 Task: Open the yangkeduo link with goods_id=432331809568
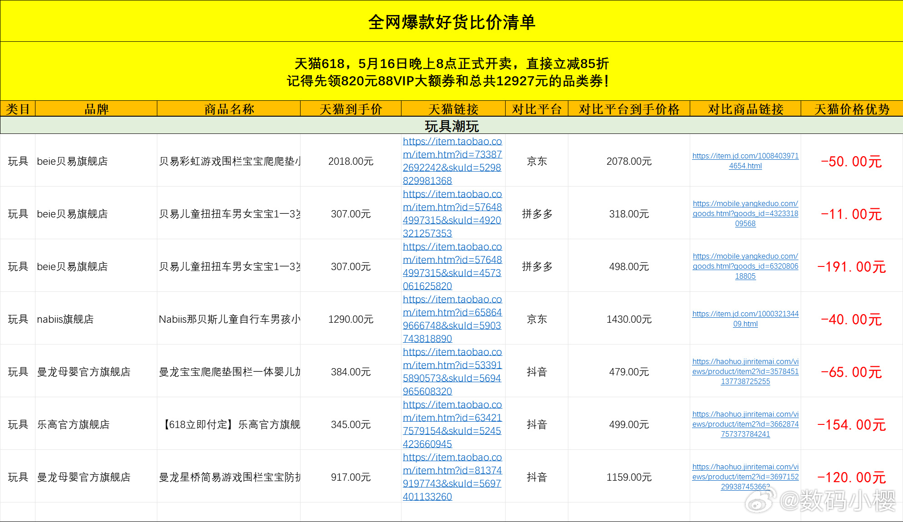745,213
